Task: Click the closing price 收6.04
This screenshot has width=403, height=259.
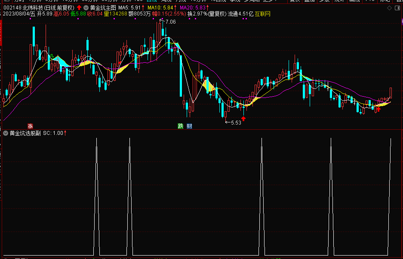Action: click(x=95, y=14)
